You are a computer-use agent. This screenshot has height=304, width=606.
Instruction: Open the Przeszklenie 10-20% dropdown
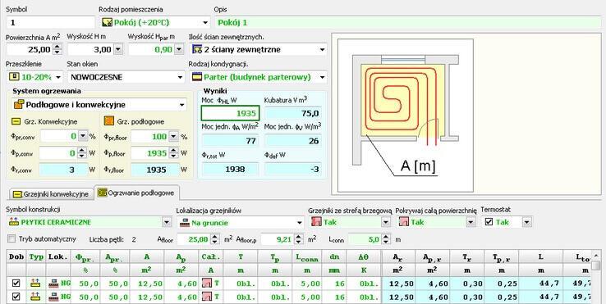click(x=58, y=77)
